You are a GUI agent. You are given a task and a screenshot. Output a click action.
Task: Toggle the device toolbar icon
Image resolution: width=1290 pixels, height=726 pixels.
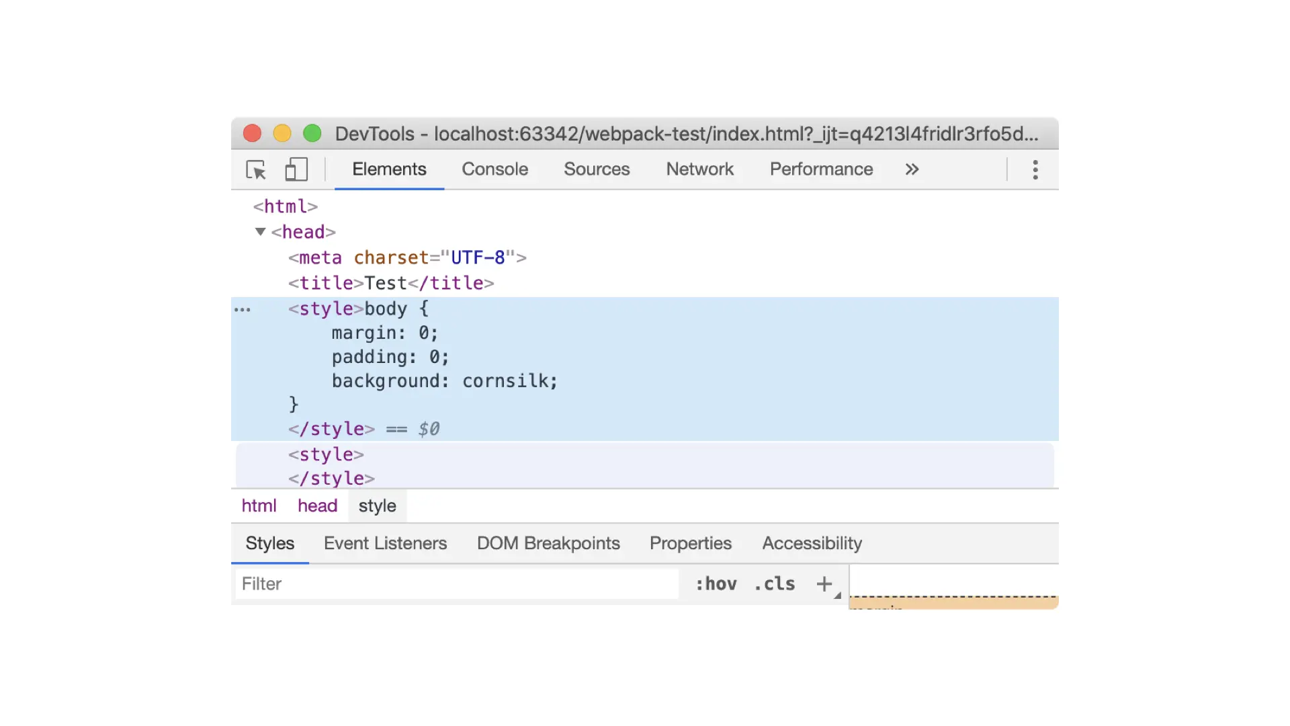coord(296,169)
